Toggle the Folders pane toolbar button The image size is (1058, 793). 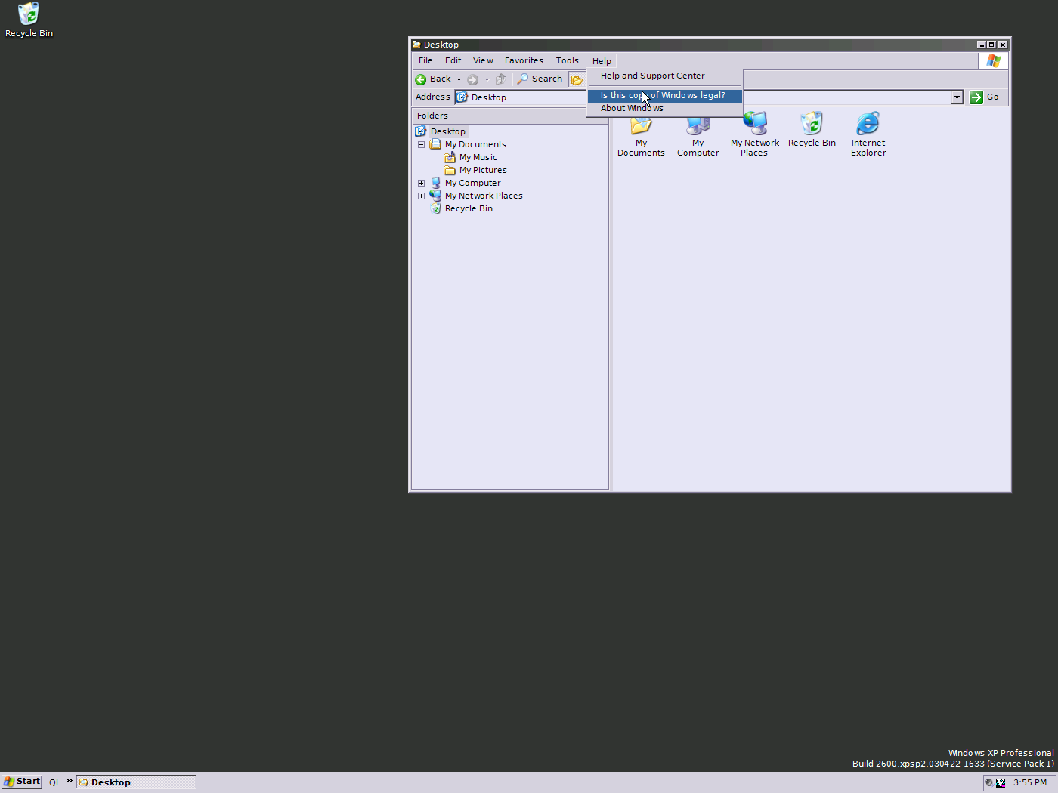point(577,79)
